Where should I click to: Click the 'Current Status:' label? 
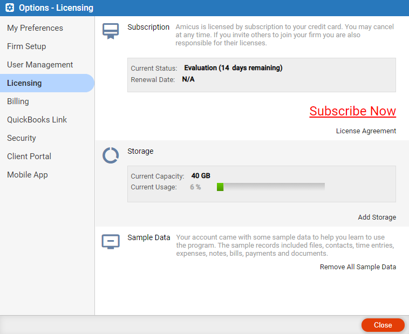pyautogui.click(x=154, y=69)
